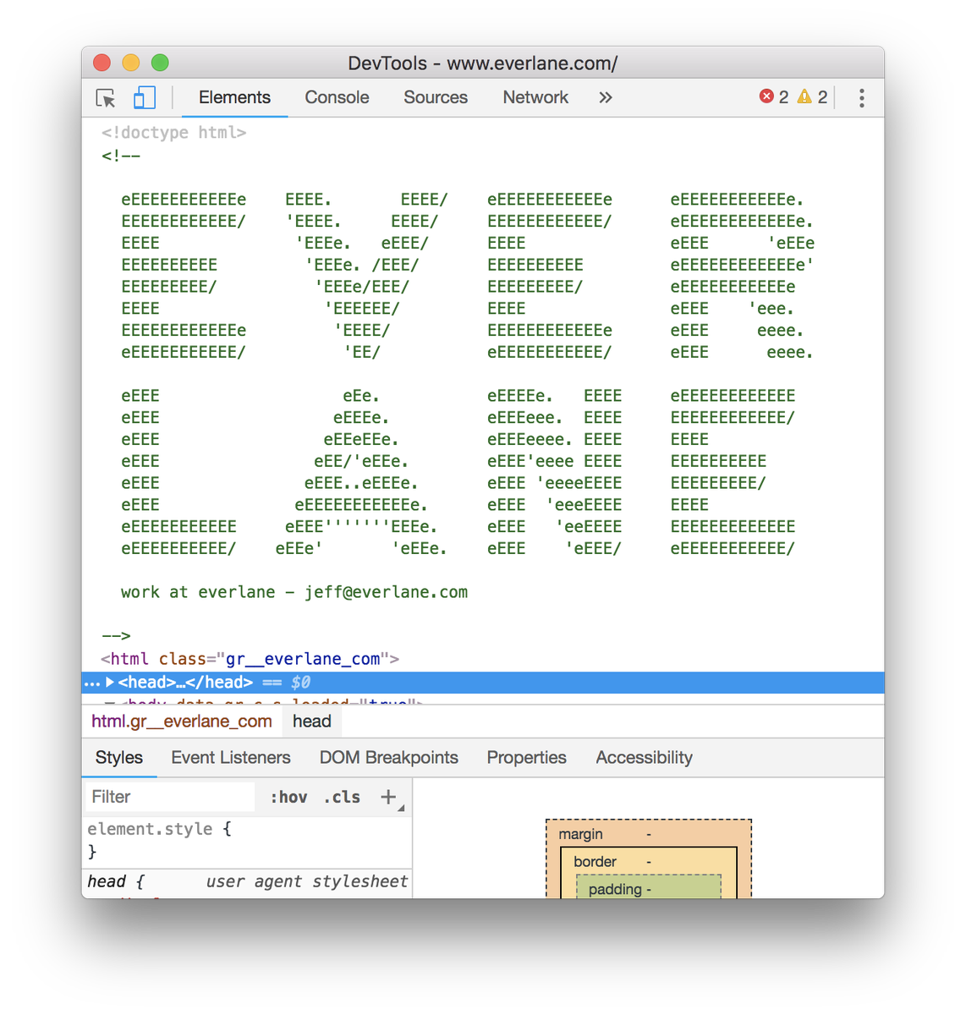Image resolution: width=966 pixels, height=1015 pixels.
Task: Activate the inspect element picker icon
Action: tap(106, 98)
